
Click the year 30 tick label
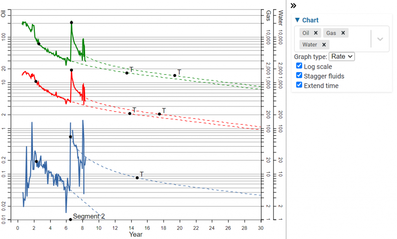coord(261,228)
